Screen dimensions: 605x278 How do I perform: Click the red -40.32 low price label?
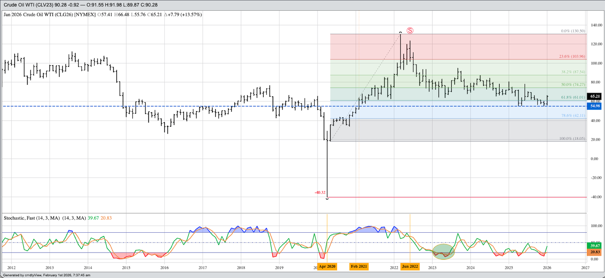(x=320, y=193)
